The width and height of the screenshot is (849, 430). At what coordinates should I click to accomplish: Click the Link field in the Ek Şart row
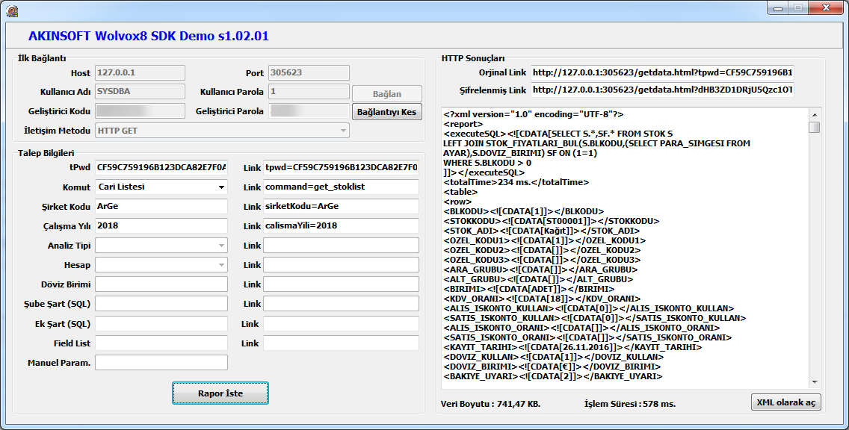[x=341, y=324]
